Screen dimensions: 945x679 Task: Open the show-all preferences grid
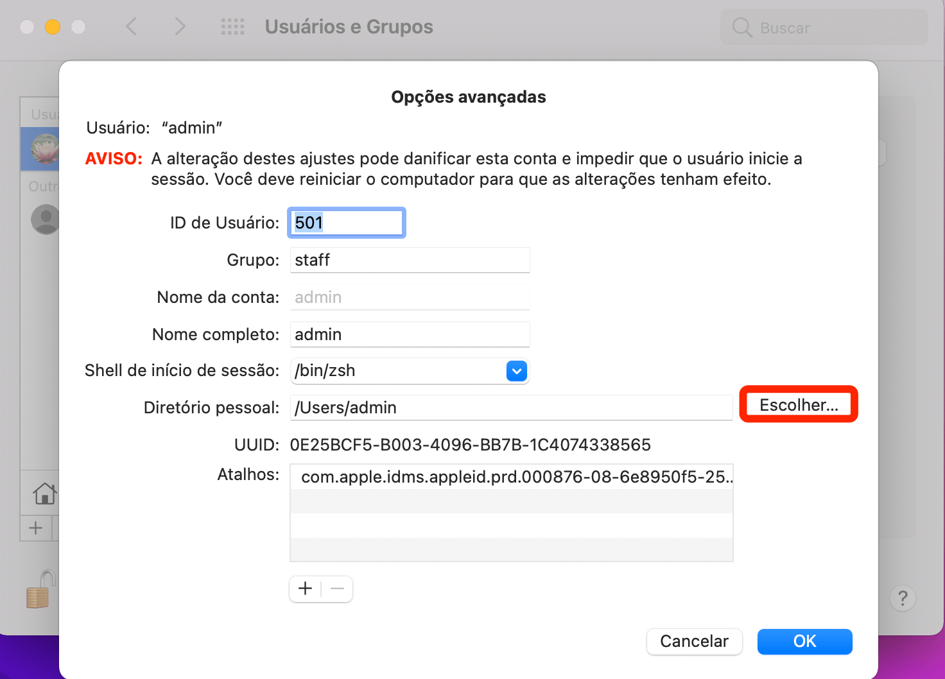coord(232,27)
